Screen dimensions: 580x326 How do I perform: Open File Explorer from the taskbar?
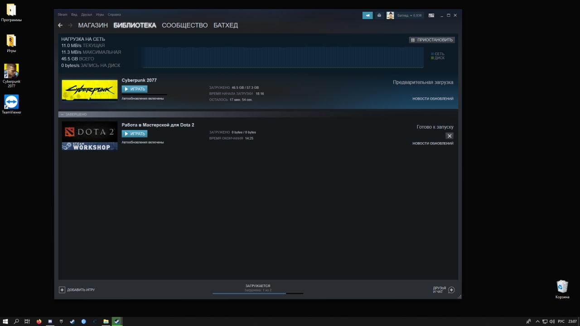(x=106, y=321)
